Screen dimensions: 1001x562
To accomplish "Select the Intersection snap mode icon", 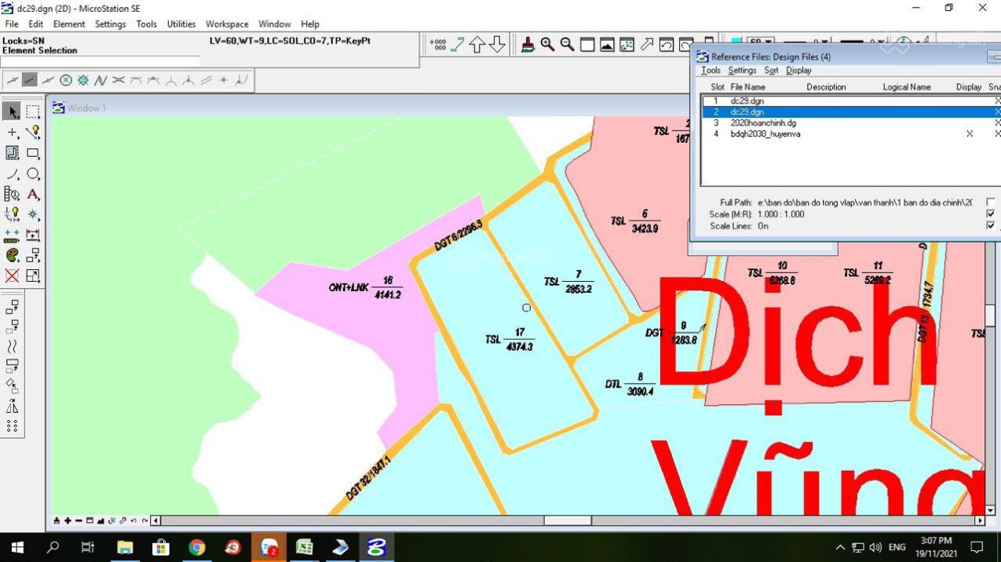I will coord(119,80).
